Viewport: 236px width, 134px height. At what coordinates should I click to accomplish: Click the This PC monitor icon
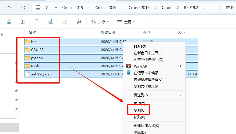pos(38,8)
